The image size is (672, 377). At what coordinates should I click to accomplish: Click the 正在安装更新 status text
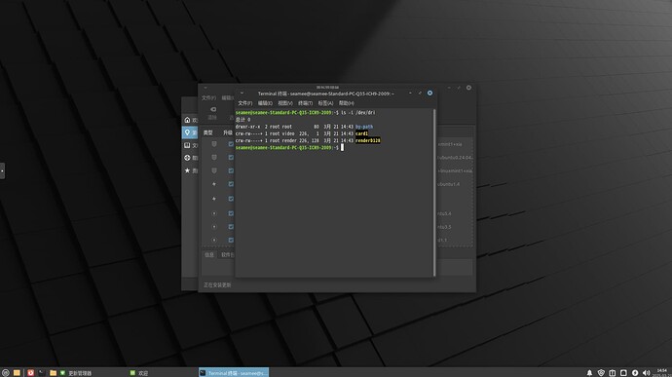point(217,284)
